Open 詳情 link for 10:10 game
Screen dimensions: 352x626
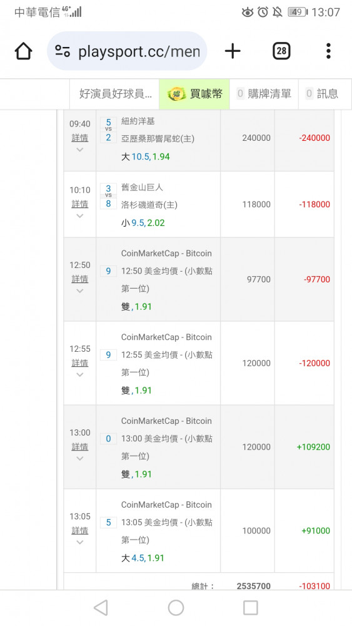tap(80, 204)
